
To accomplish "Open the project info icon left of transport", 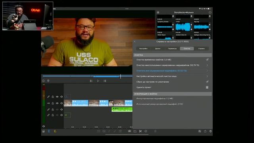I will [x=43, y=81].
